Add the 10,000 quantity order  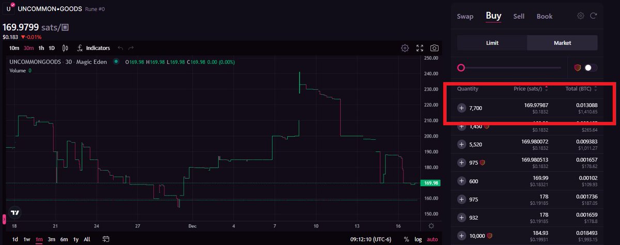461,236
